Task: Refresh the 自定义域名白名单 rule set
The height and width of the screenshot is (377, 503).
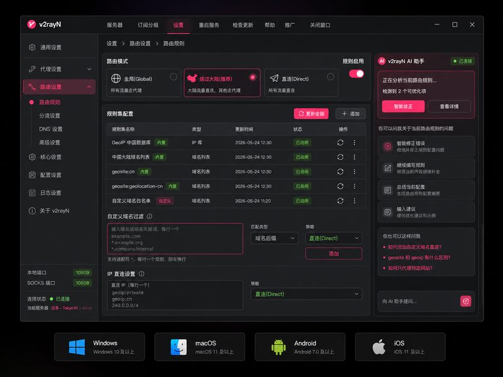Action: (340, 200)
